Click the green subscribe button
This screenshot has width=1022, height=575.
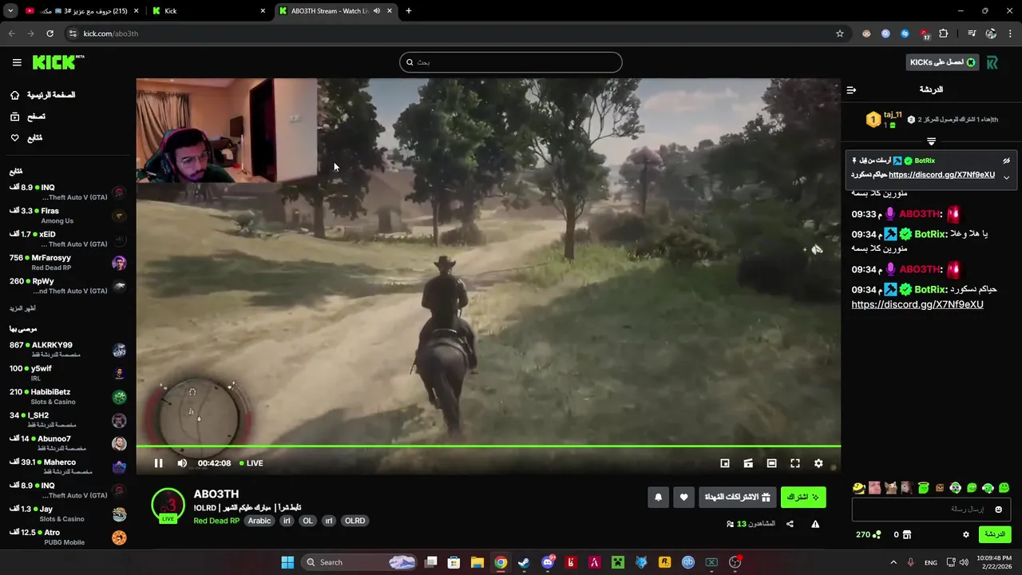[x=803, y=498]
